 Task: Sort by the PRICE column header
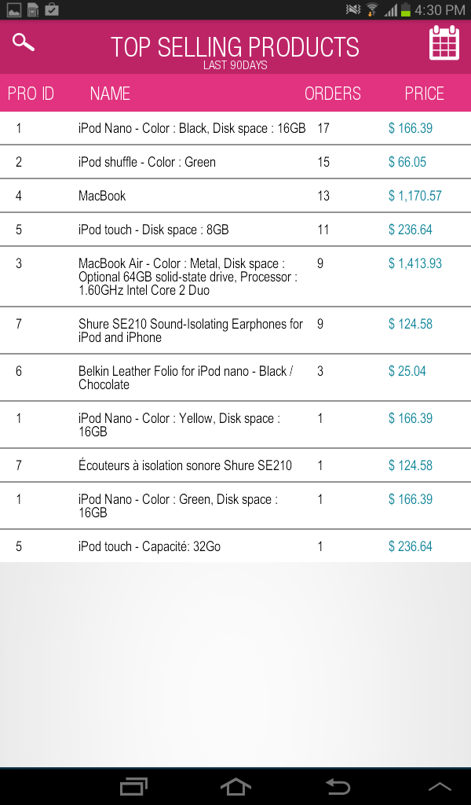pos(425,94)
